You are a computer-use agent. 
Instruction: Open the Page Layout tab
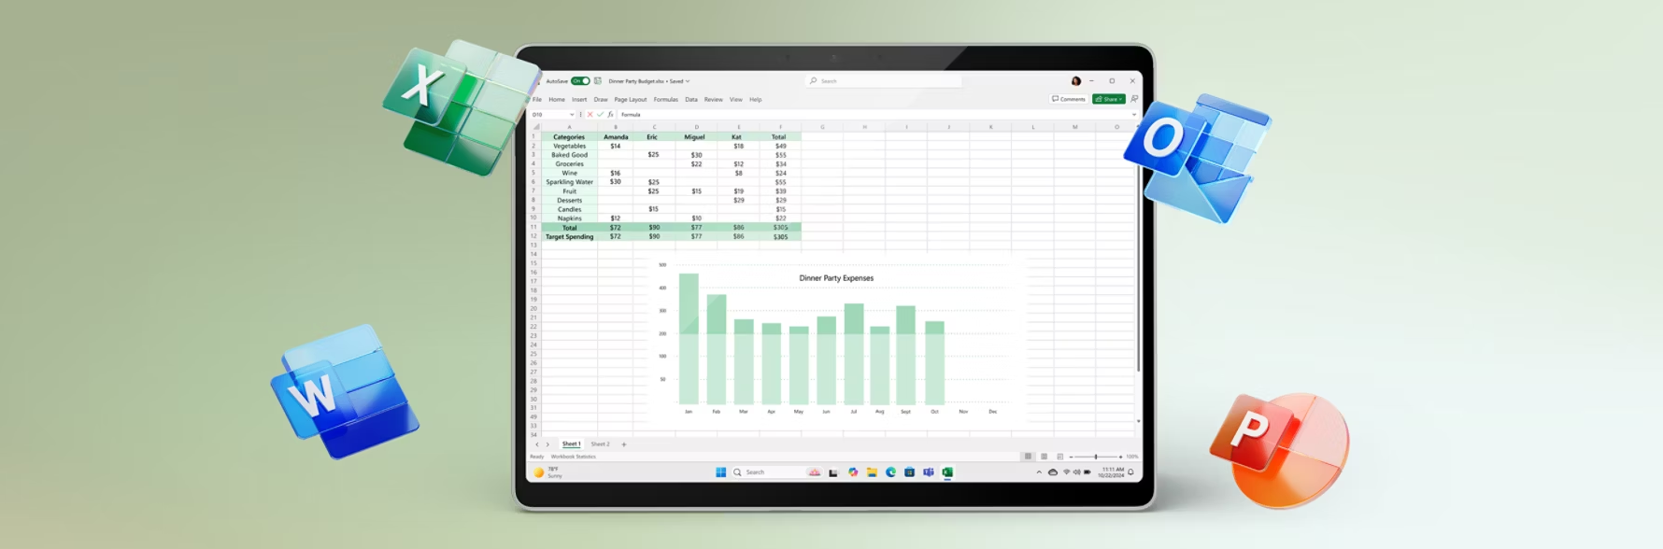[x=631, y=99]
